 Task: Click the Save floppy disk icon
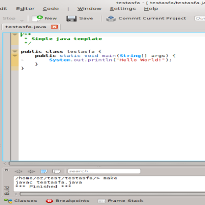point(71,18)
